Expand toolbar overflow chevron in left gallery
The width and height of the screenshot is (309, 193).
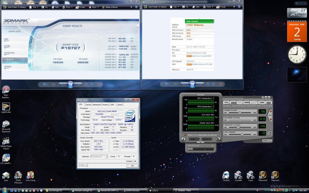(x=131, y=7)
